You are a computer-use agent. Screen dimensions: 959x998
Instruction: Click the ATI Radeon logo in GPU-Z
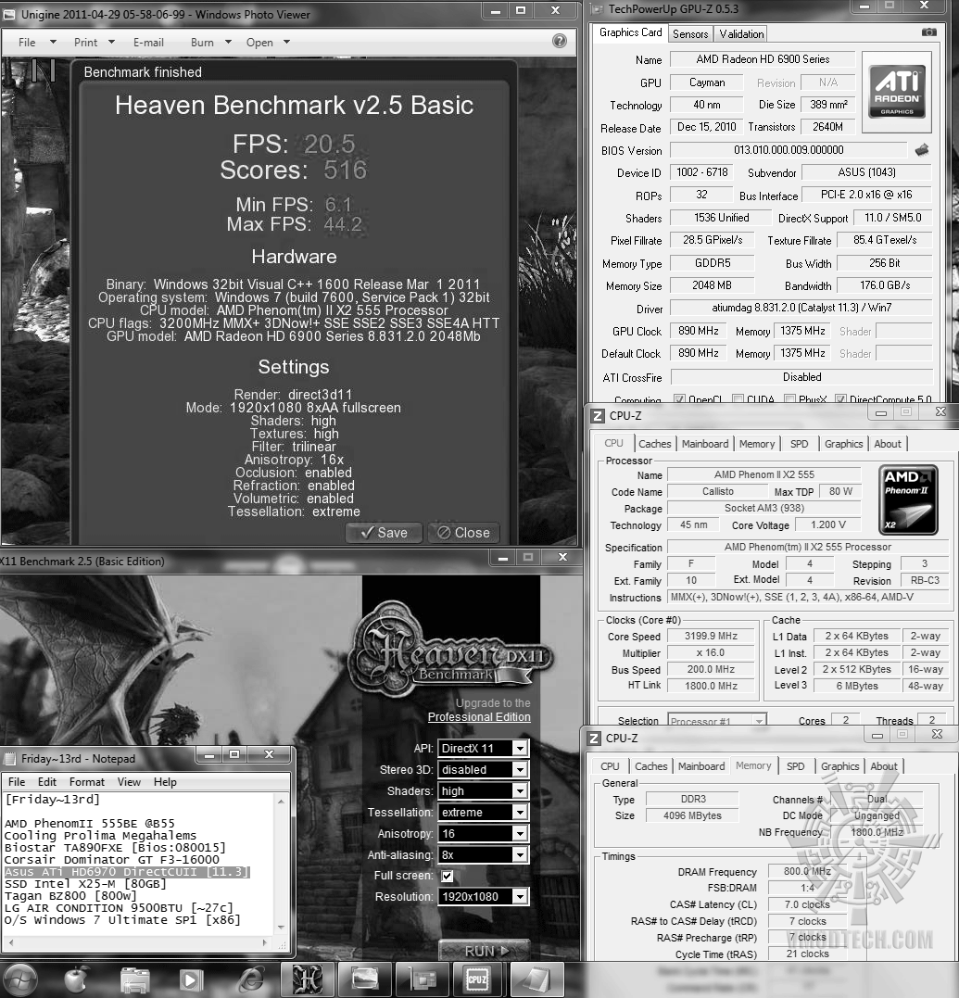[x=897, y=93]
